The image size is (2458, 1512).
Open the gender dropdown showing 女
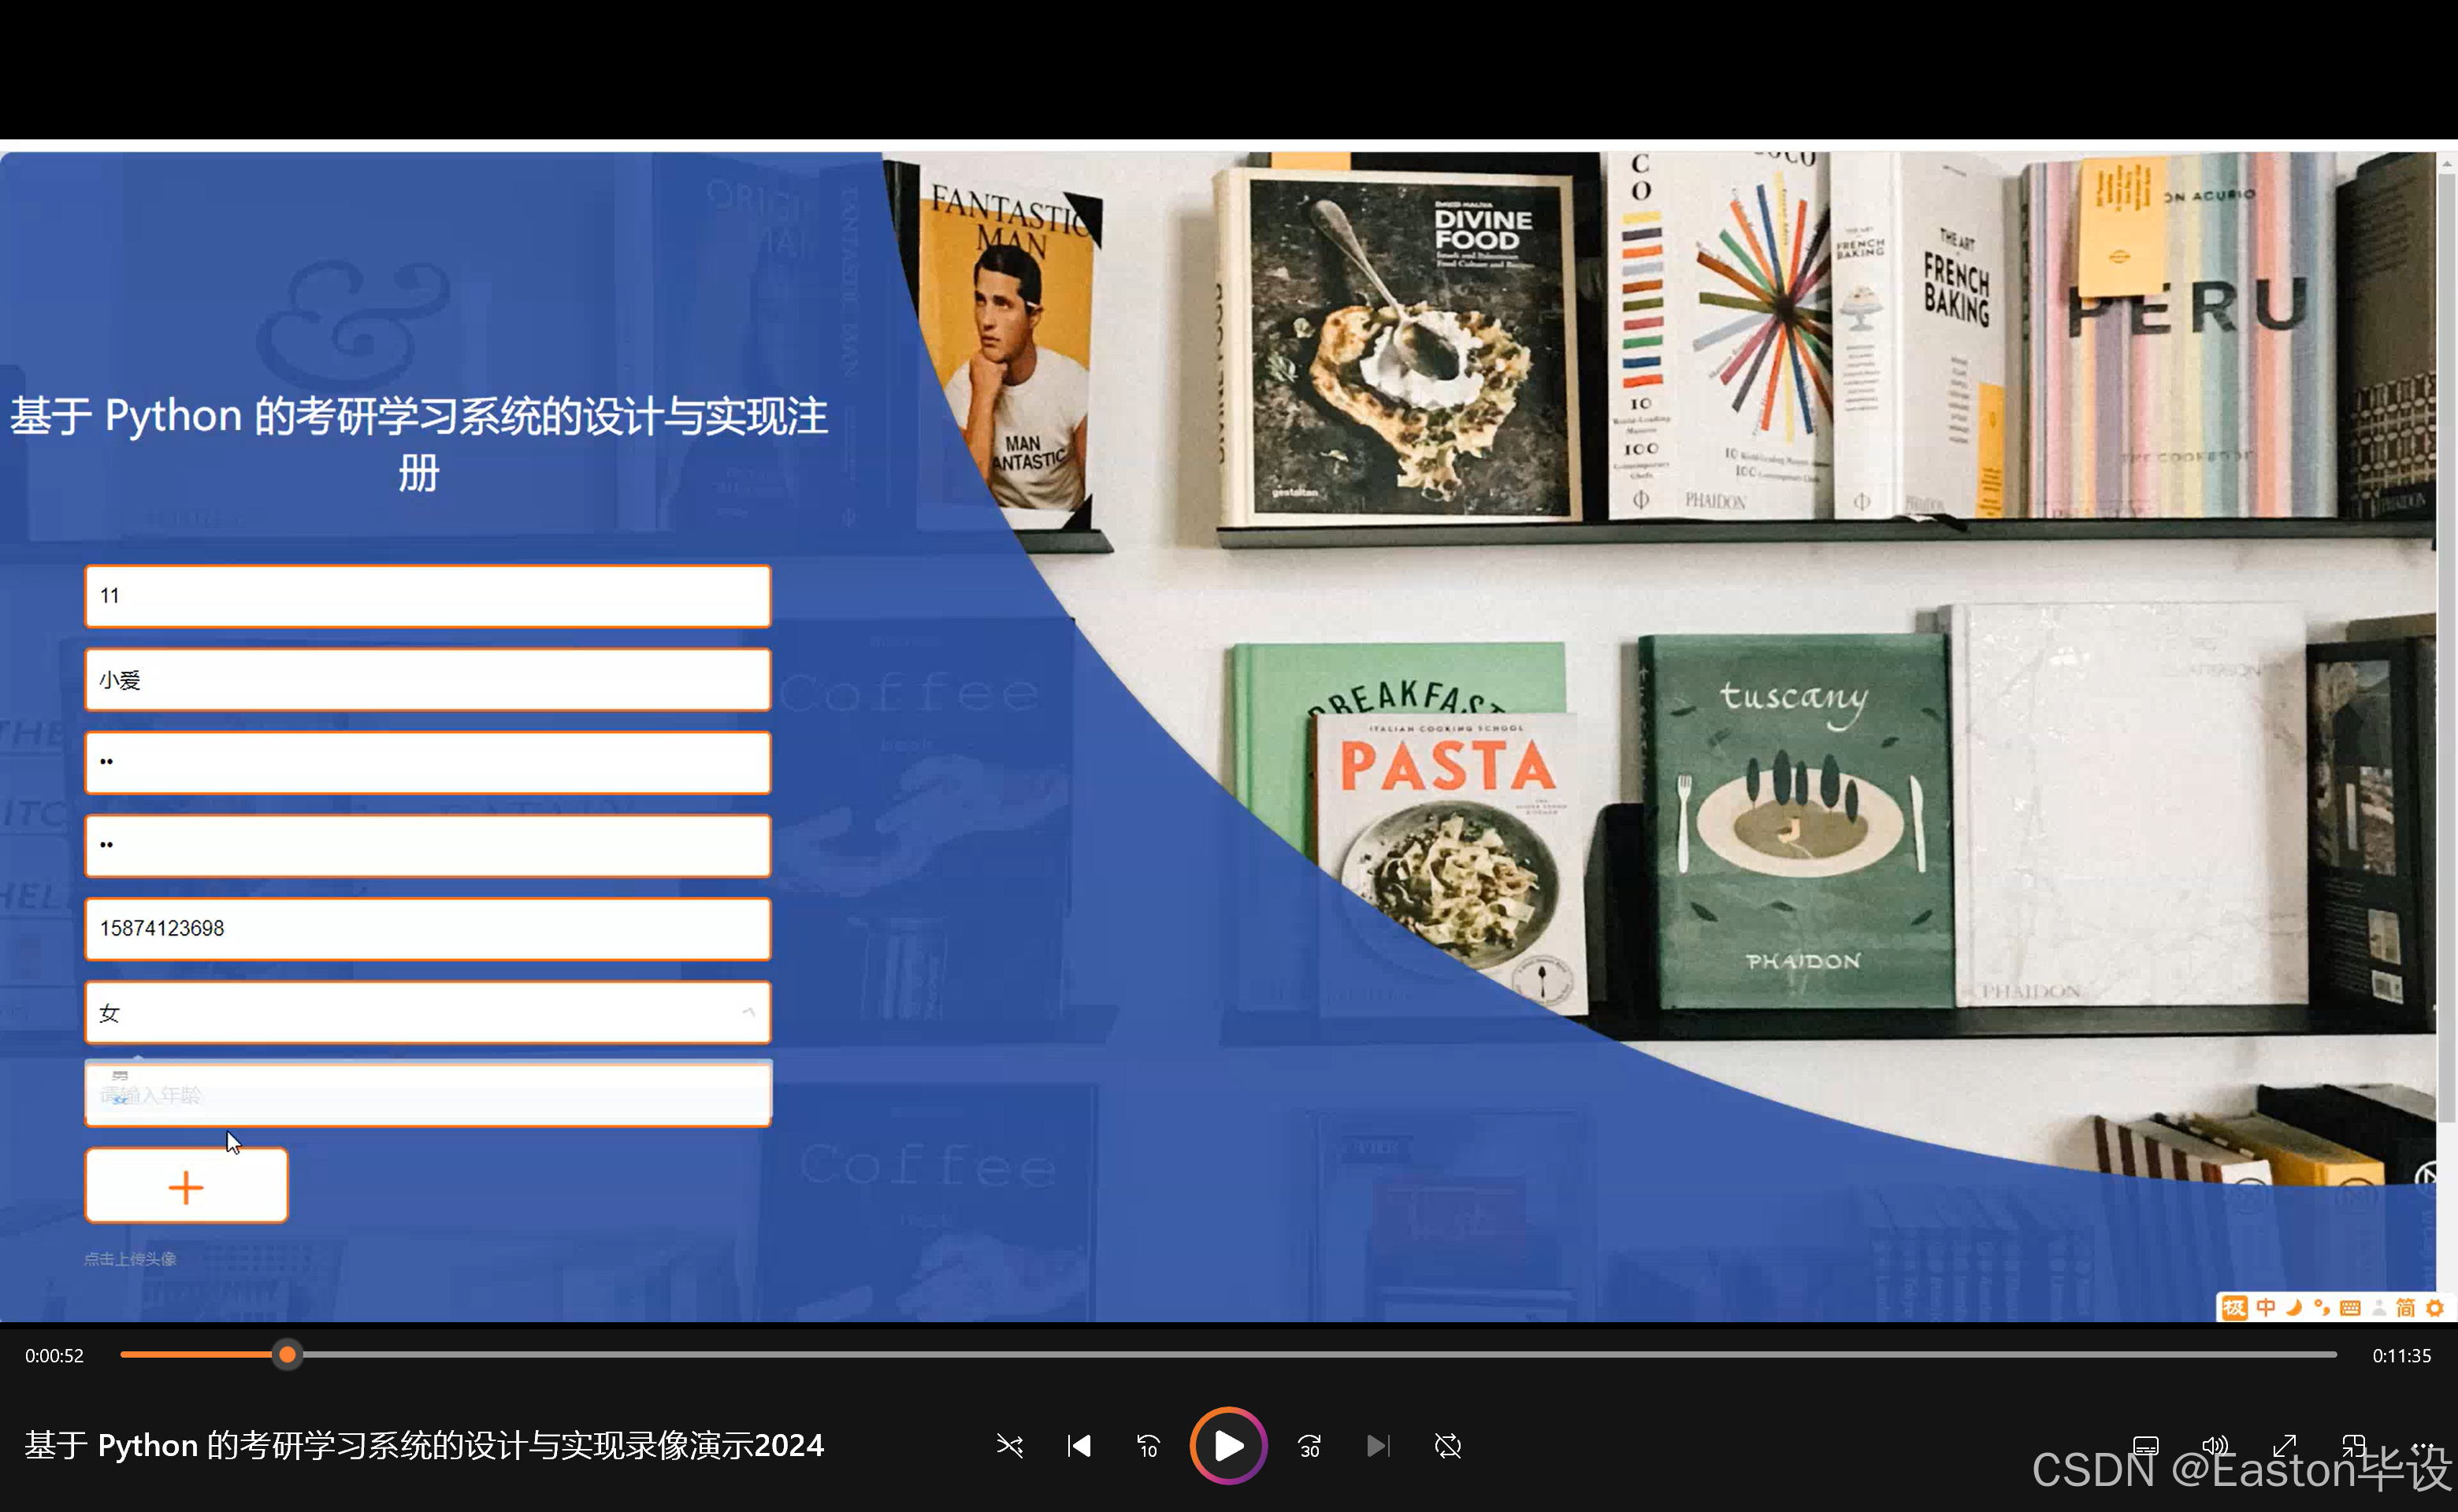point(428,1012)
